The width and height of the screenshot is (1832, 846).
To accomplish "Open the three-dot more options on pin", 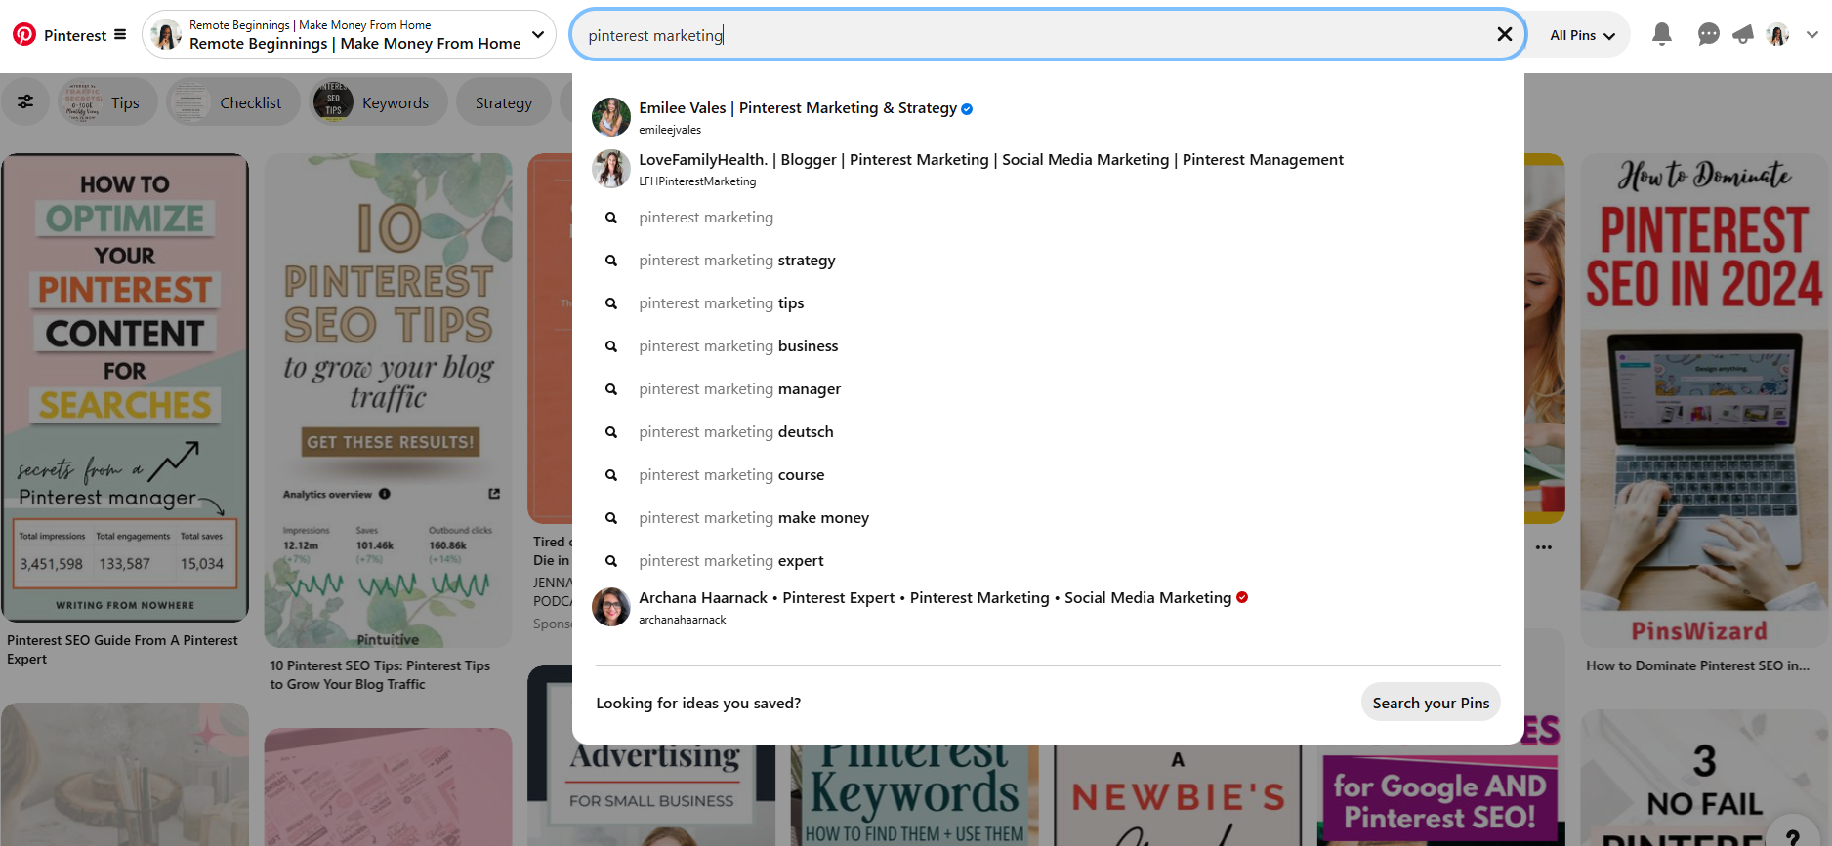I will click(x=1544, y=547).
